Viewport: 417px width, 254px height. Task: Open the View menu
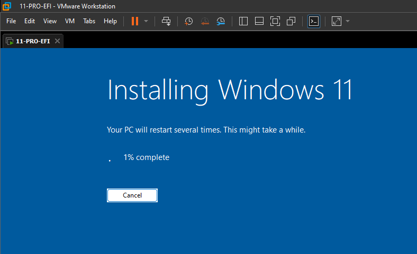coord(50,21)
